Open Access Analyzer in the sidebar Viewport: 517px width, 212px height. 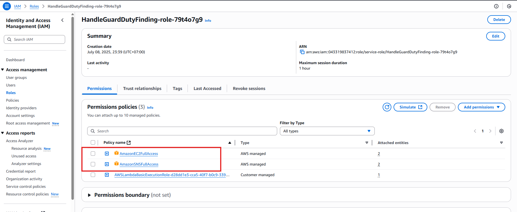click(20, 141)
